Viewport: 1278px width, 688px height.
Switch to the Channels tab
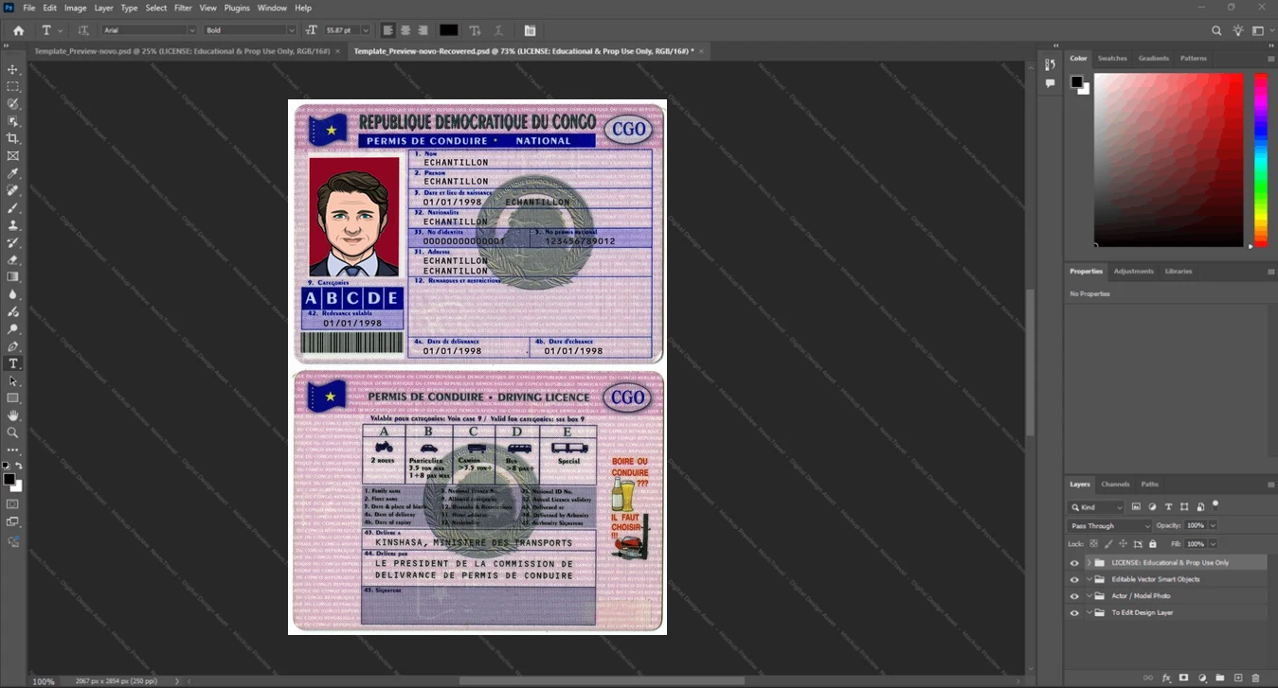click(x=1115, y=484)
